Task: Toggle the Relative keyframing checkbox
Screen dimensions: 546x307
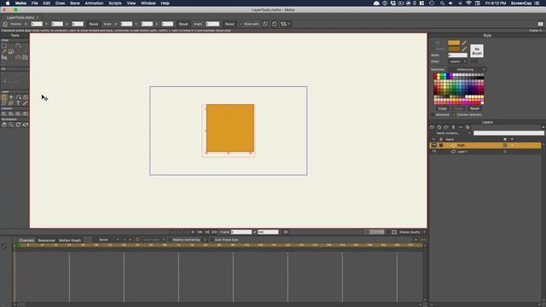Action: pos(170,240)
